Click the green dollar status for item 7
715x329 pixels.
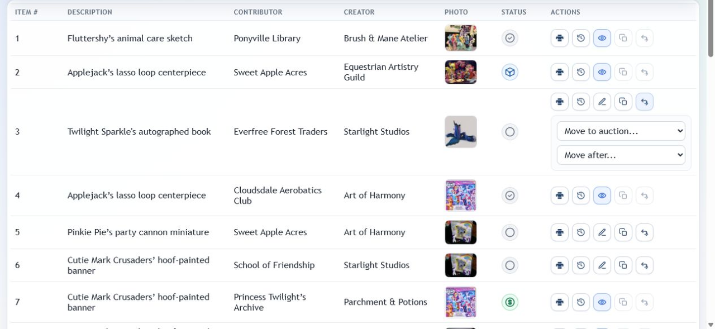click(509, 302)
